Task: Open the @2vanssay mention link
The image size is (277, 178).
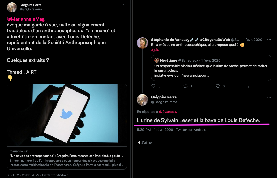Action: (x=168, y=112)
